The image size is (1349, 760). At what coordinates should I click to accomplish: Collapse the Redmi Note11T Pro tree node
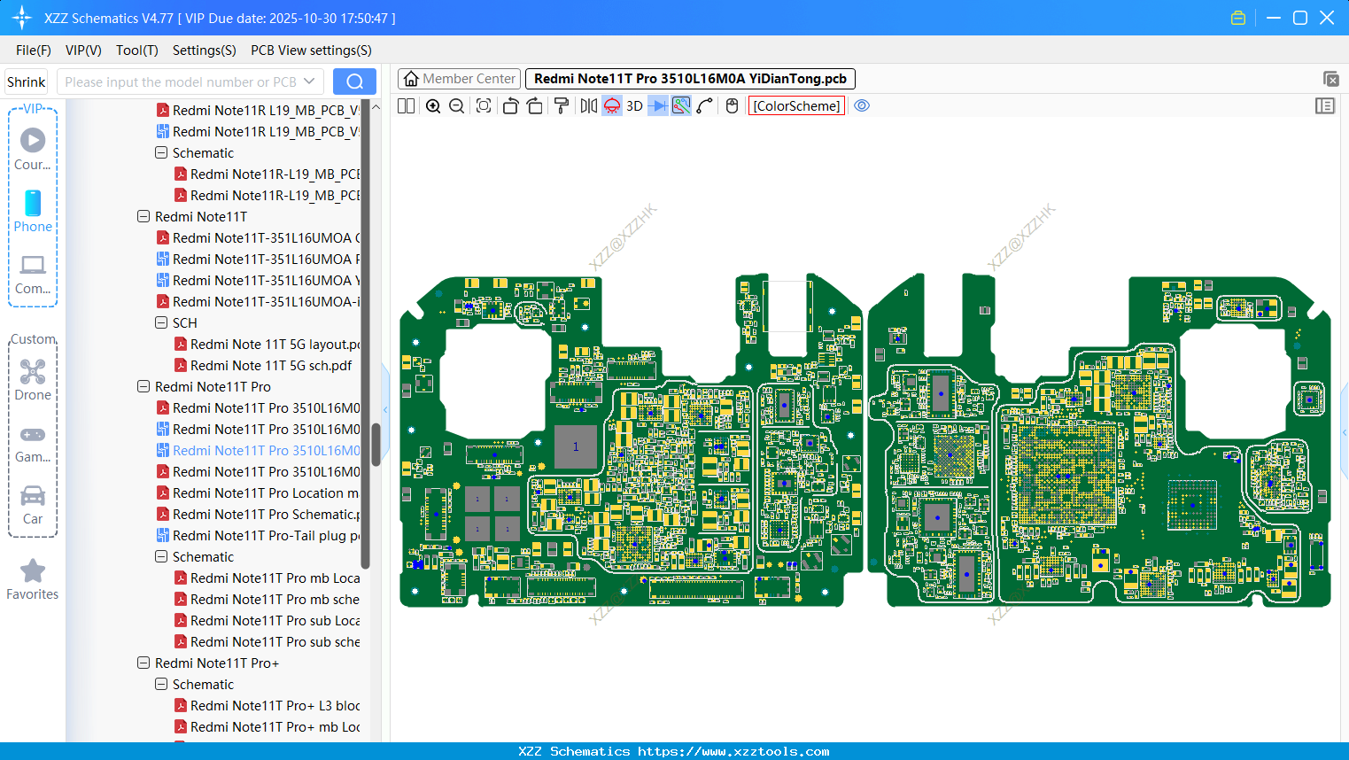click(x=143, y=386)
